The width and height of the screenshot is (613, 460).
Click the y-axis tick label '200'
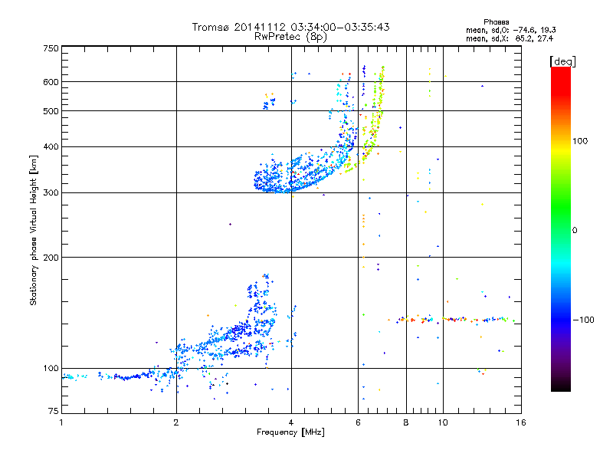[x=51, y=258]
